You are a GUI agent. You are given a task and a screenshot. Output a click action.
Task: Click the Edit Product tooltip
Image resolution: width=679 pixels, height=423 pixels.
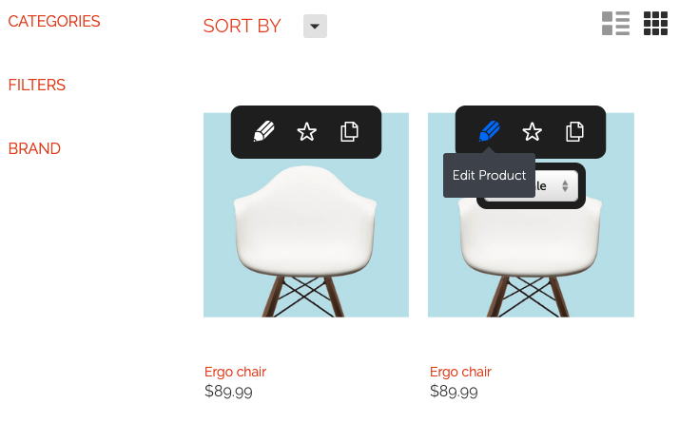coord(489,175)
